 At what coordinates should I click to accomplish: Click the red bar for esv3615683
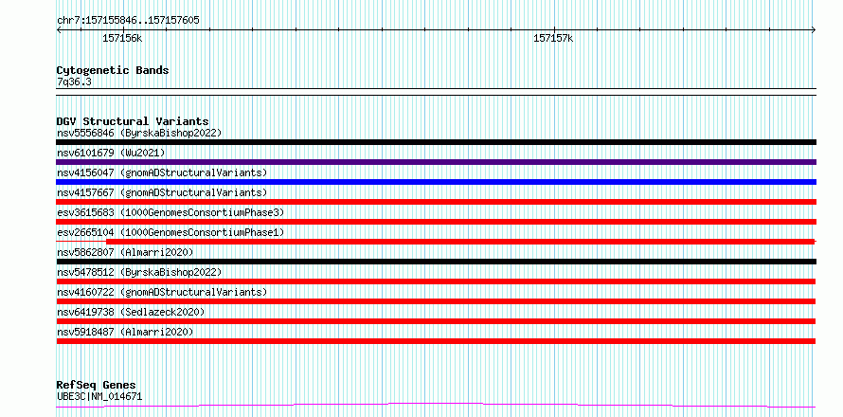click(436, 222)
